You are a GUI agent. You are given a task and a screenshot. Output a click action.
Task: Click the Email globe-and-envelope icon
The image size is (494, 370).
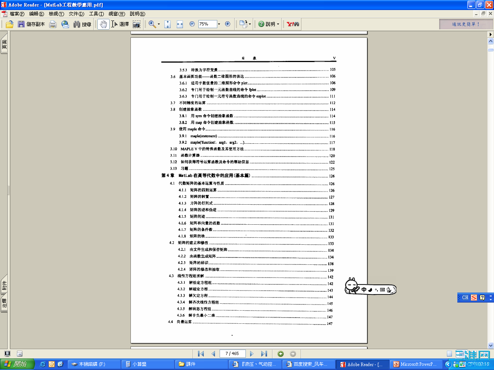coord(65,24)
